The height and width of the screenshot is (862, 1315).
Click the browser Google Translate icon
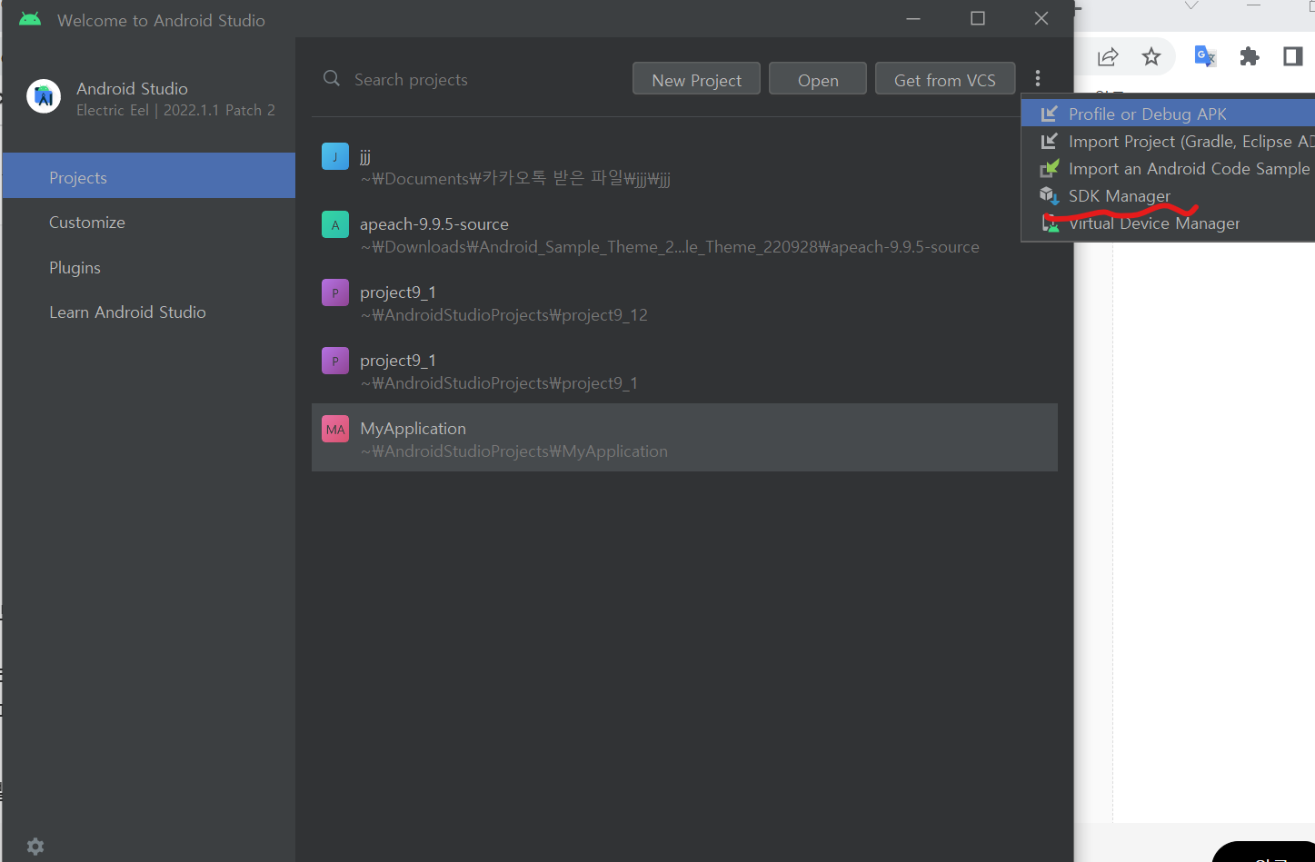(x=1205, y=56)
